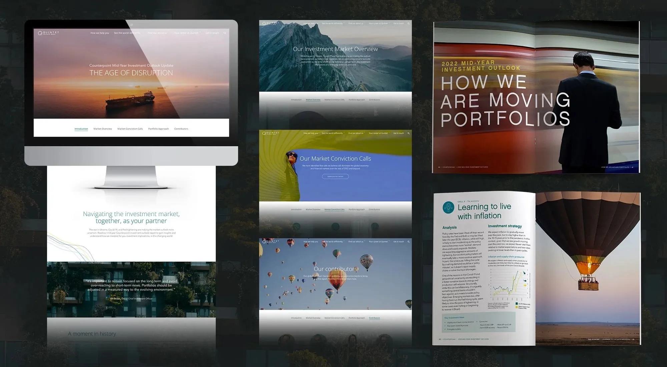Click lightbulb icon beside Learning to live with inflation
Image resolution: width=667 pixels, height=367 pixels.
point(449,208)
